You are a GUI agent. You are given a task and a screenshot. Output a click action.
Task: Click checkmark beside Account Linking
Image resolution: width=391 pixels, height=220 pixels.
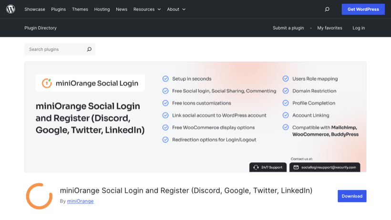(x=286, y=115)
